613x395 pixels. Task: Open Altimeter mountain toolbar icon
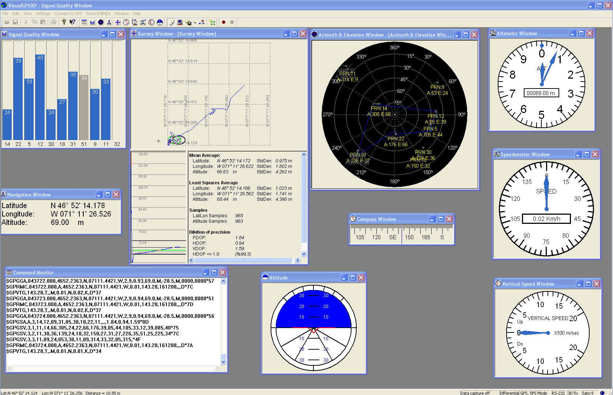(x=135, y=22)
